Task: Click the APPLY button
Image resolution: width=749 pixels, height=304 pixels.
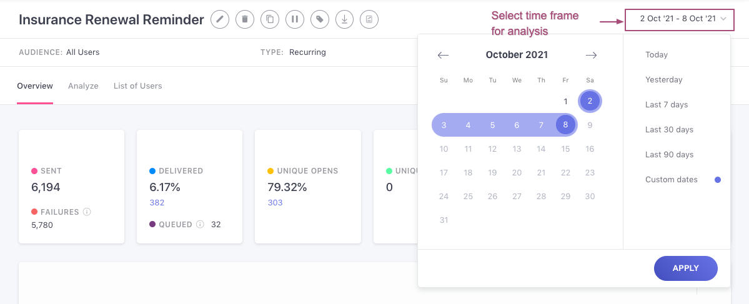Action: [x=685, y=268]
